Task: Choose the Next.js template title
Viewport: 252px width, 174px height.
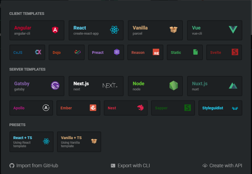Action: 81,84
